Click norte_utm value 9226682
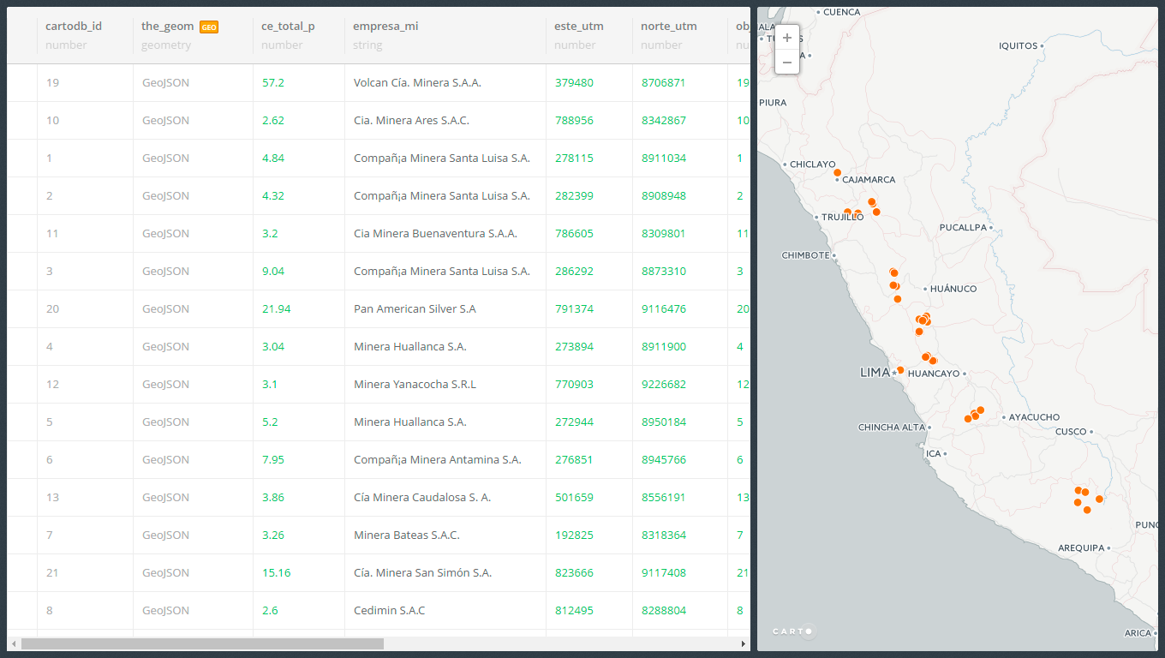 [664, 385]
